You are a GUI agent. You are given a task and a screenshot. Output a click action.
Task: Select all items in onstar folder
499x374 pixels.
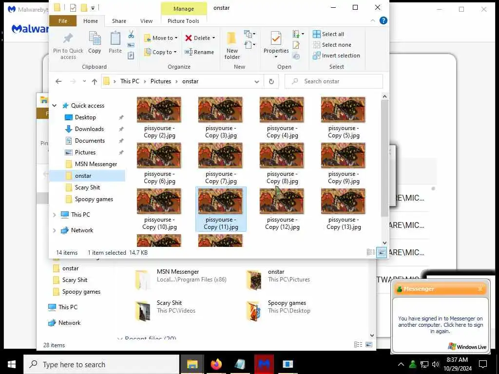pos(328,34)
